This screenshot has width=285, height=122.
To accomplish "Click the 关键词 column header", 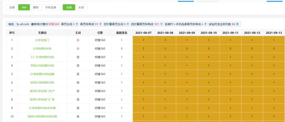I will pyautogui.click(x=42, y=33).
